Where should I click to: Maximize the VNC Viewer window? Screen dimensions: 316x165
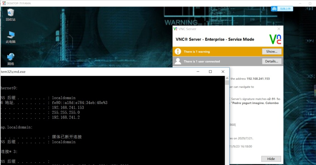pos(310,3)
